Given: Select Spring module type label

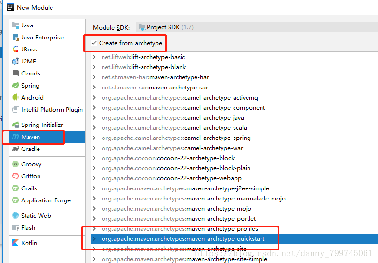Looking at the screenshot, I should click(30, 86).
